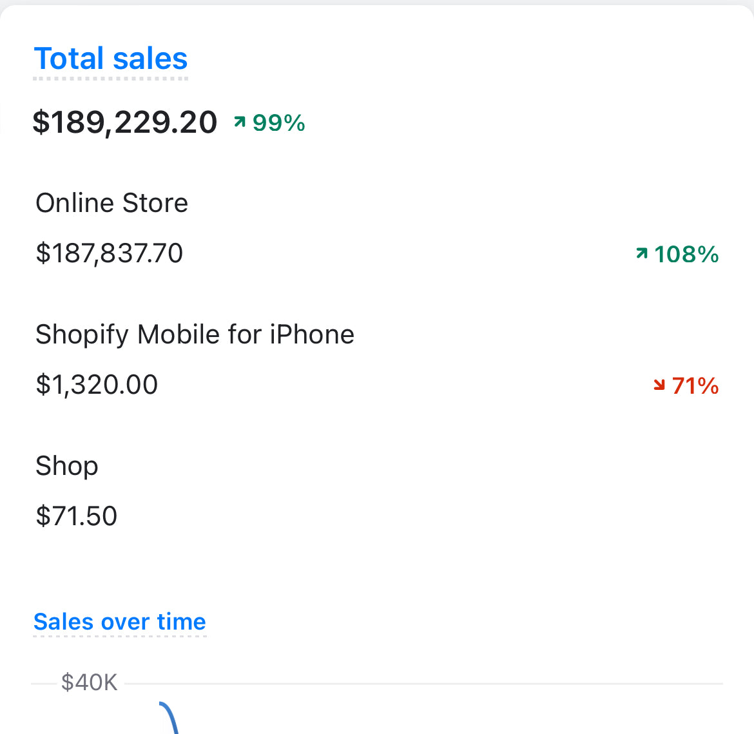
Task: Click the dotted underline under Total sales
Action: [x=110, y=79]
